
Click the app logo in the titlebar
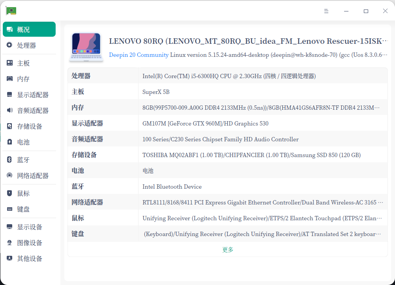[x=11, y=10]
